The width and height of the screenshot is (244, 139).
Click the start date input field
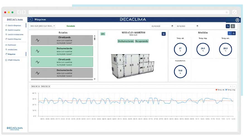coord(162,26)
